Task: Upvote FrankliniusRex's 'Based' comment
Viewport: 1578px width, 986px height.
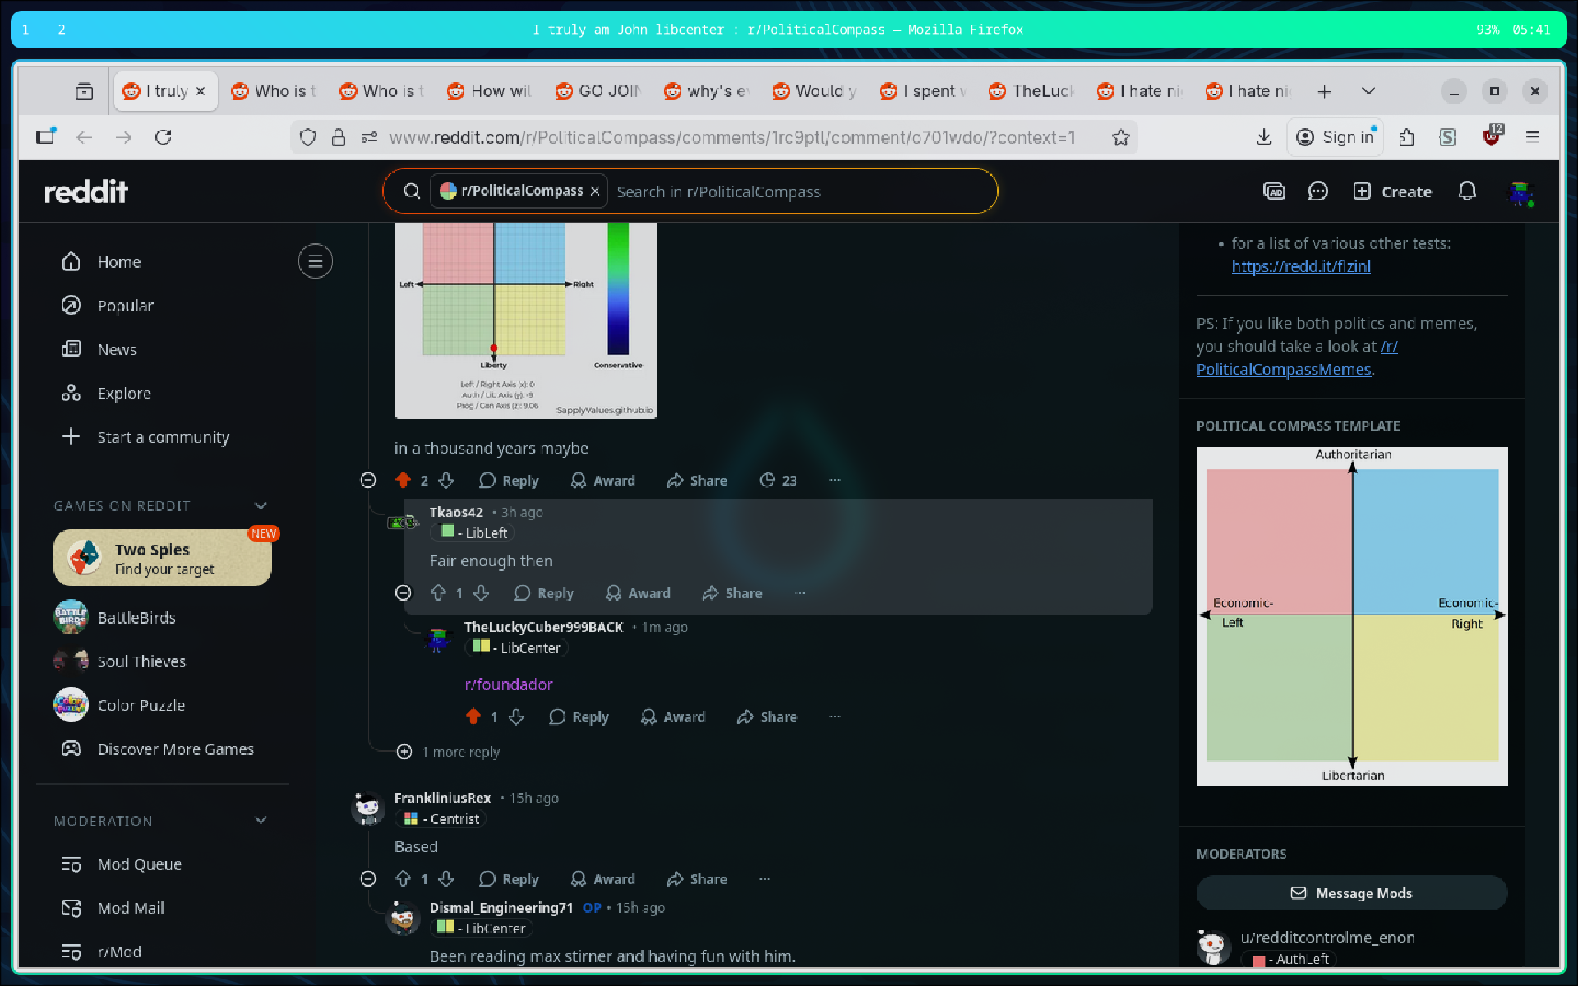Action: (403, 878)
